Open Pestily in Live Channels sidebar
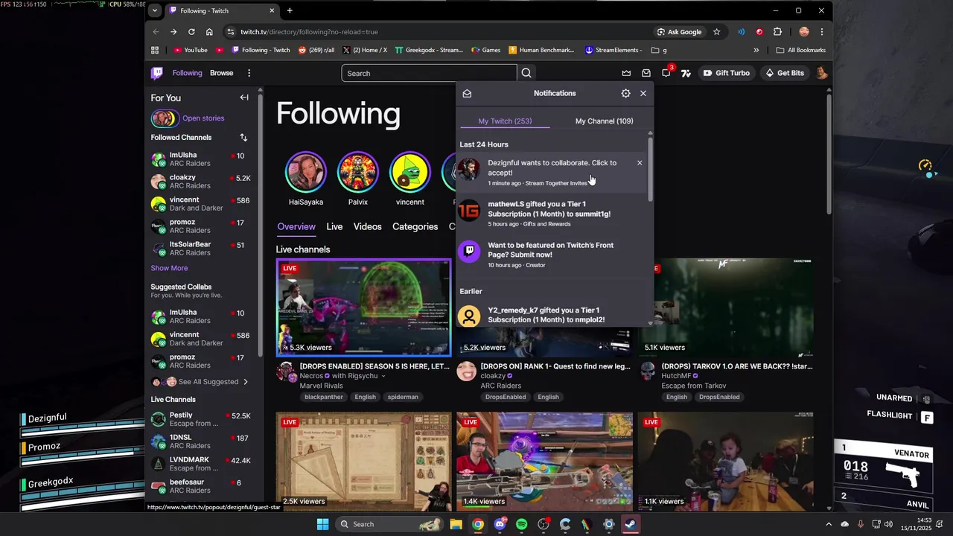Screen dimensions: 953x536 click(x=201, y=419)
